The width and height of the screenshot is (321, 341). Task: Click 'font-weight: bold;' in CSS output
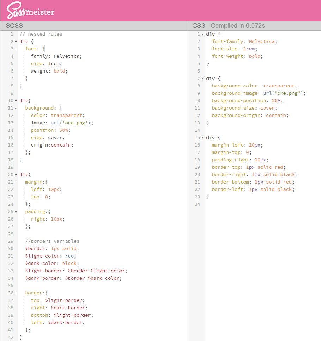237,56
